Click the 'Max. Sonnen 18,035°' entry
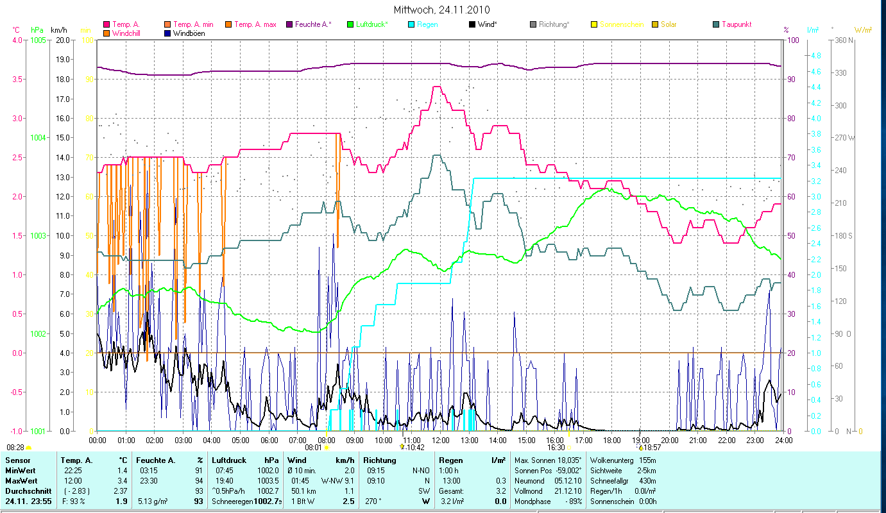The image size is (886, 513). (x=547, y=460)
